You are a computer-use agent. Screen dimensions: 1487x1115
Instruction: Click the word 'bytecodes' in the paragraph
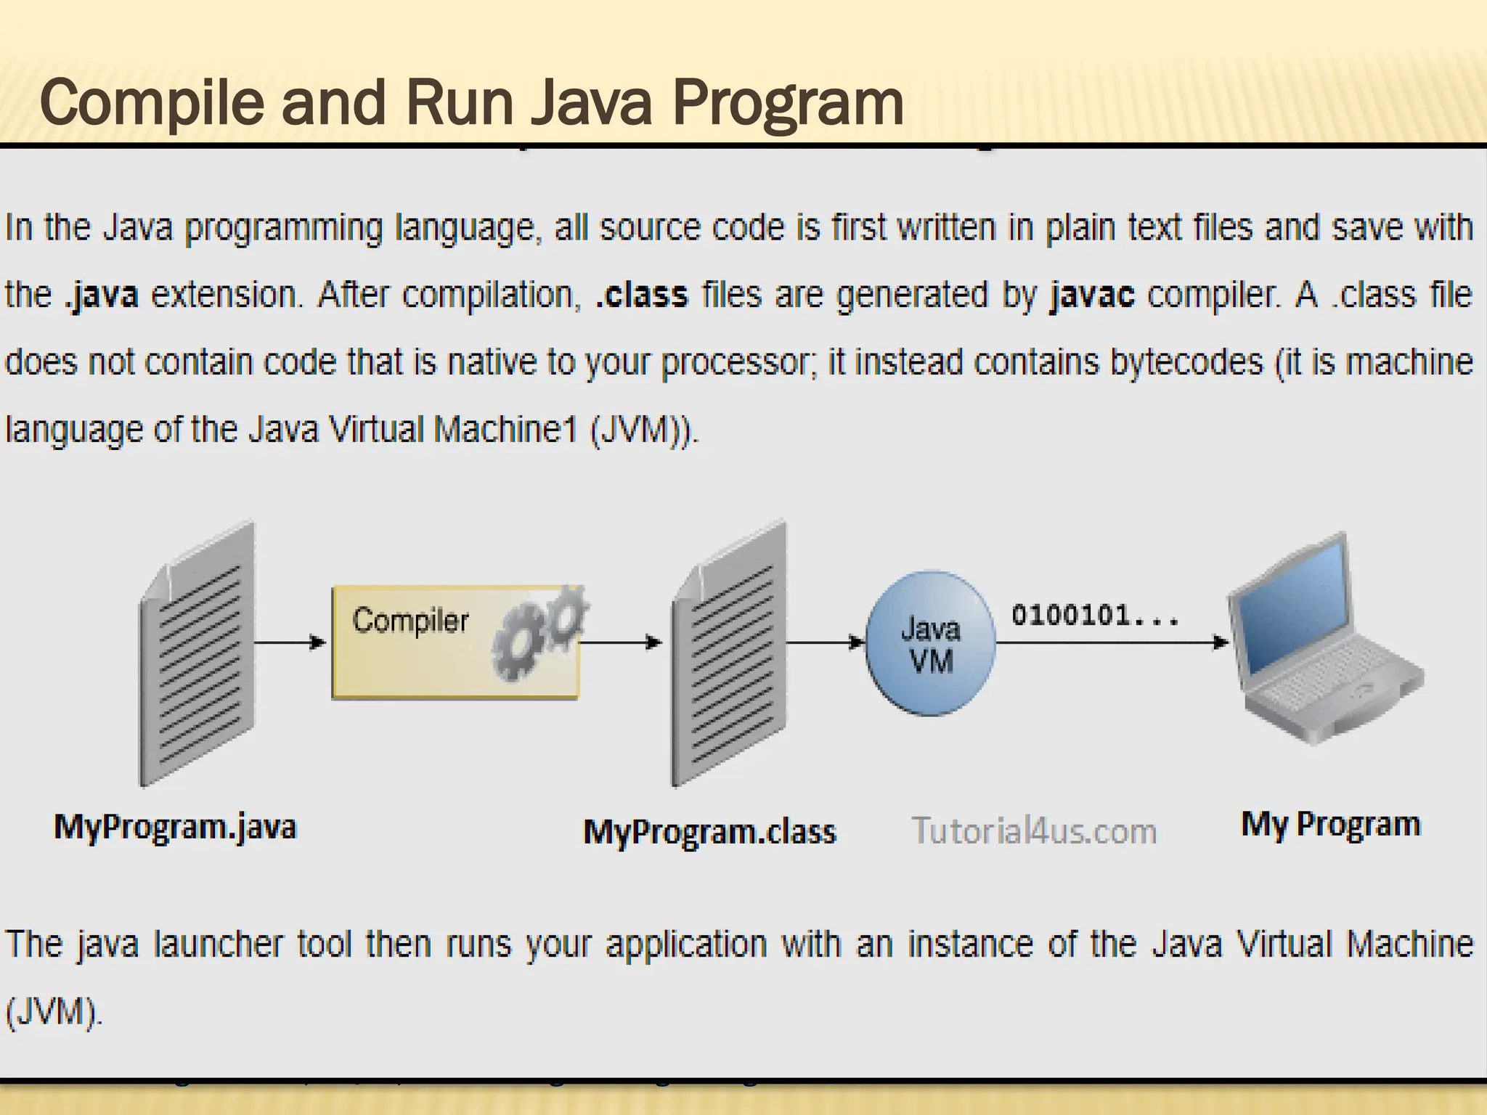(1186, 362)
